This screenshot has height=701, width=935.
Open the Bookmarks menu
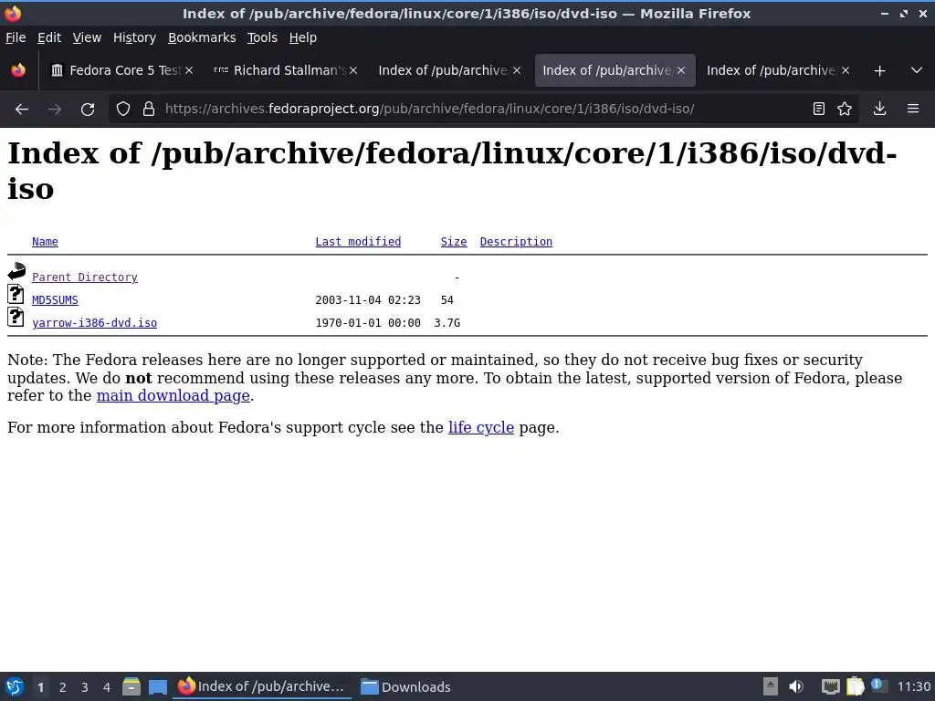pyautogui.click(x=202, y=37)
